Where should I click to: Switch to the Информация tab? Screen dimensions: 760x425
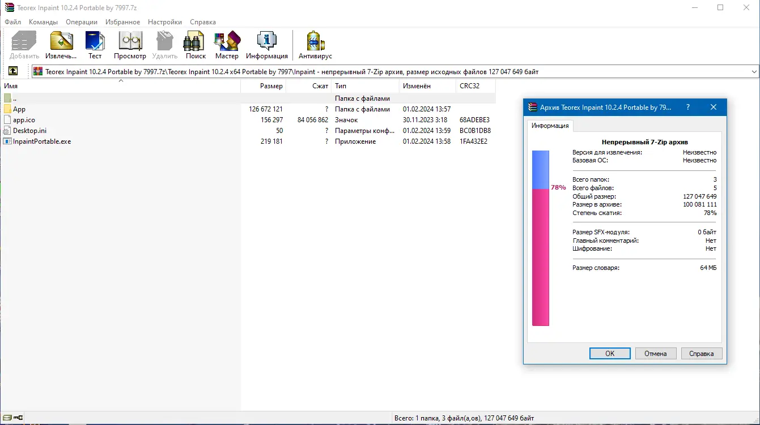pyautogui.click(x=549, y=126)
